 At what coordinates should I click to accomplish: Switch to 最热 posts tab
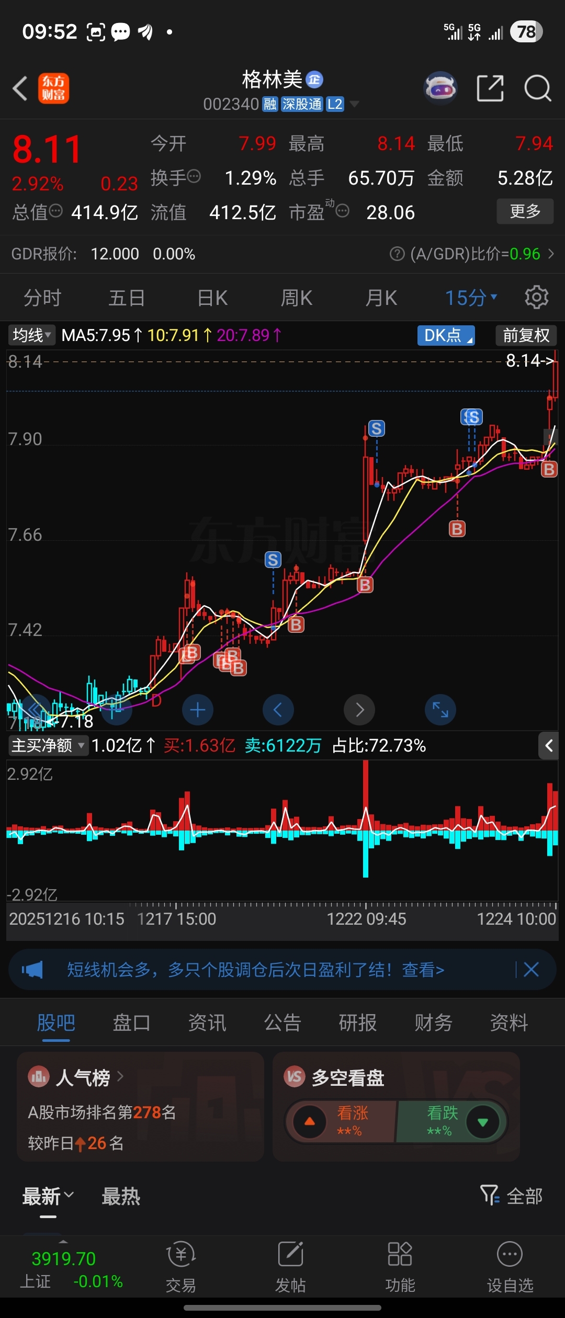point(121,1196)
